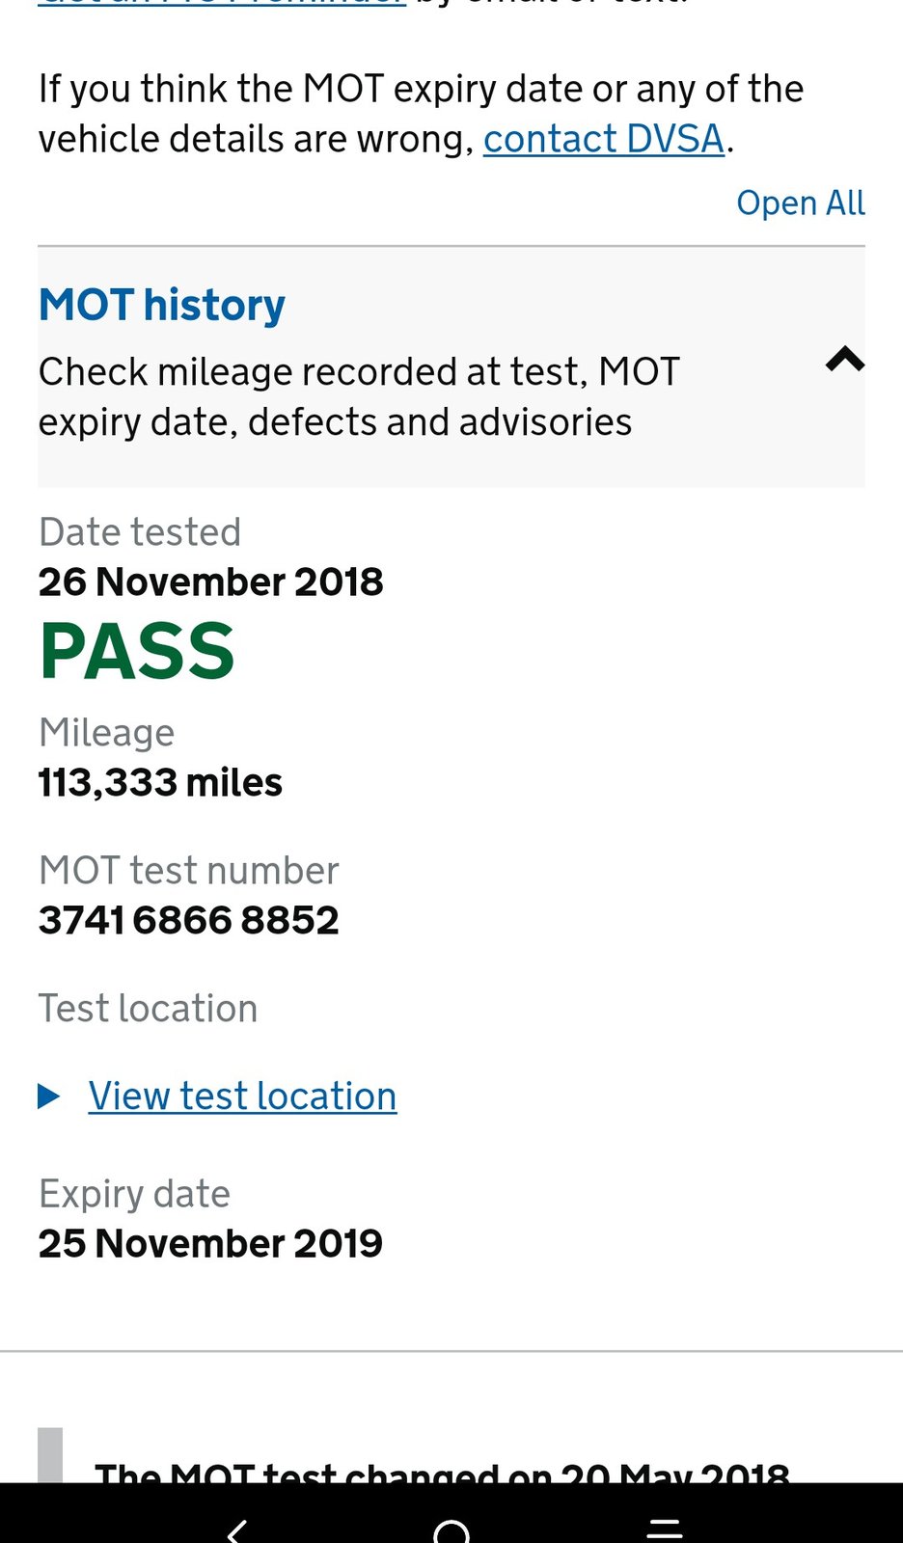Viewport: 903px width, 1543px height.
Task: Select the MOT test number 3741 6866 8852
Action: [189, 920]
